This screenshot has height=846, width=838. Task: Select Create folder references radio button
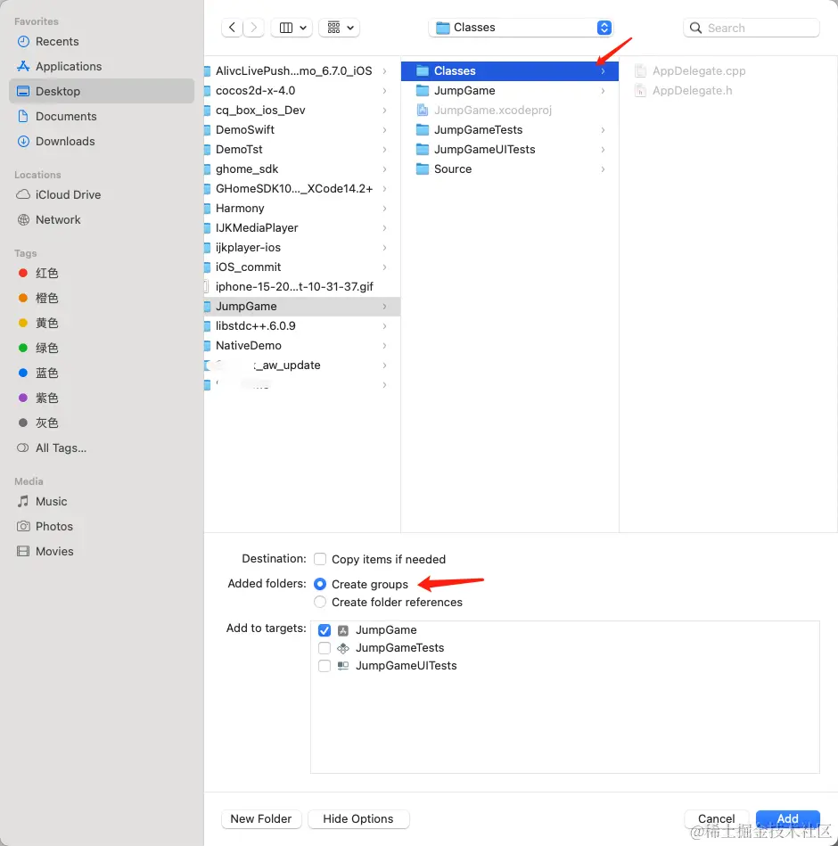(x=320, y=602)
